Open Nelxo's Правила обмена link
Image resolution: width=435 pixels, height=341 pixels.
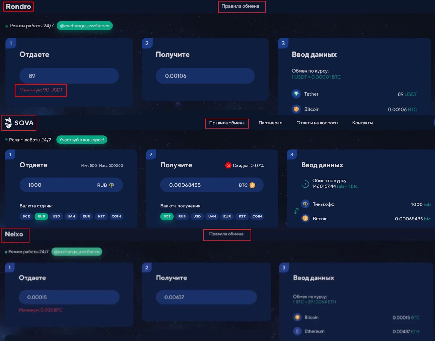tap(226, 234)
